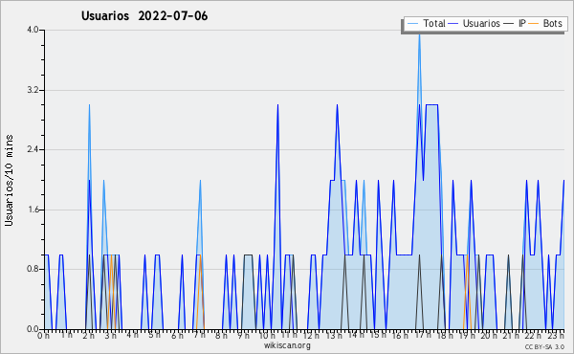Viewport: 574px width, 354px height.
Task: Click the '20 h' x-axis label
Action: (x=489, y=335)
